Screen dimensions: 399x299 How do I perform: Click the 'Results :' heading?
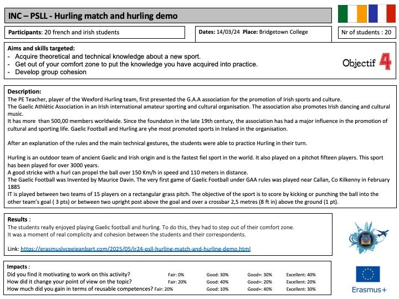[x=19, y=219]
